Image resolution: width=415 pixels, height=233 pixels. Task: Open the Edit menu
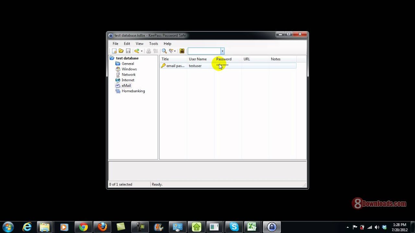coord(127,44)
